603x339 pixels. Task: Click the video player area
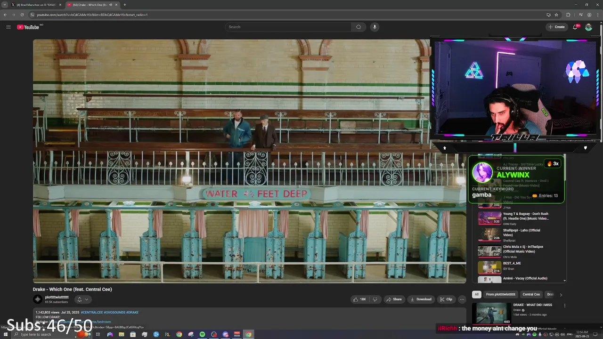point(250,161)
